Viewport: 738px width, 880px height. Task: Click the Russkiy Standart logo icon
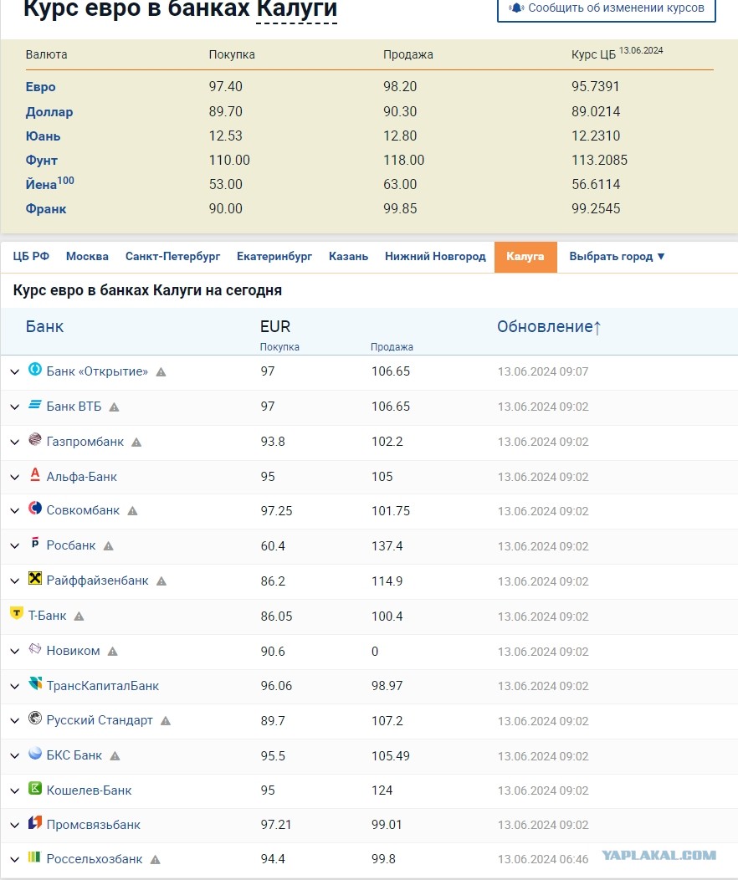point(35,718)
